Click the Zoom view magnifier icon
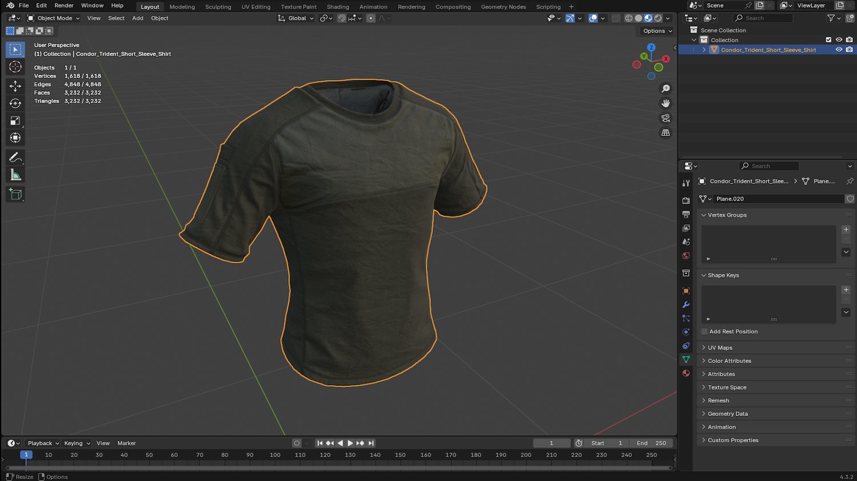The width and height of the screenshot is (857, 481). click(x=666, y=88)
